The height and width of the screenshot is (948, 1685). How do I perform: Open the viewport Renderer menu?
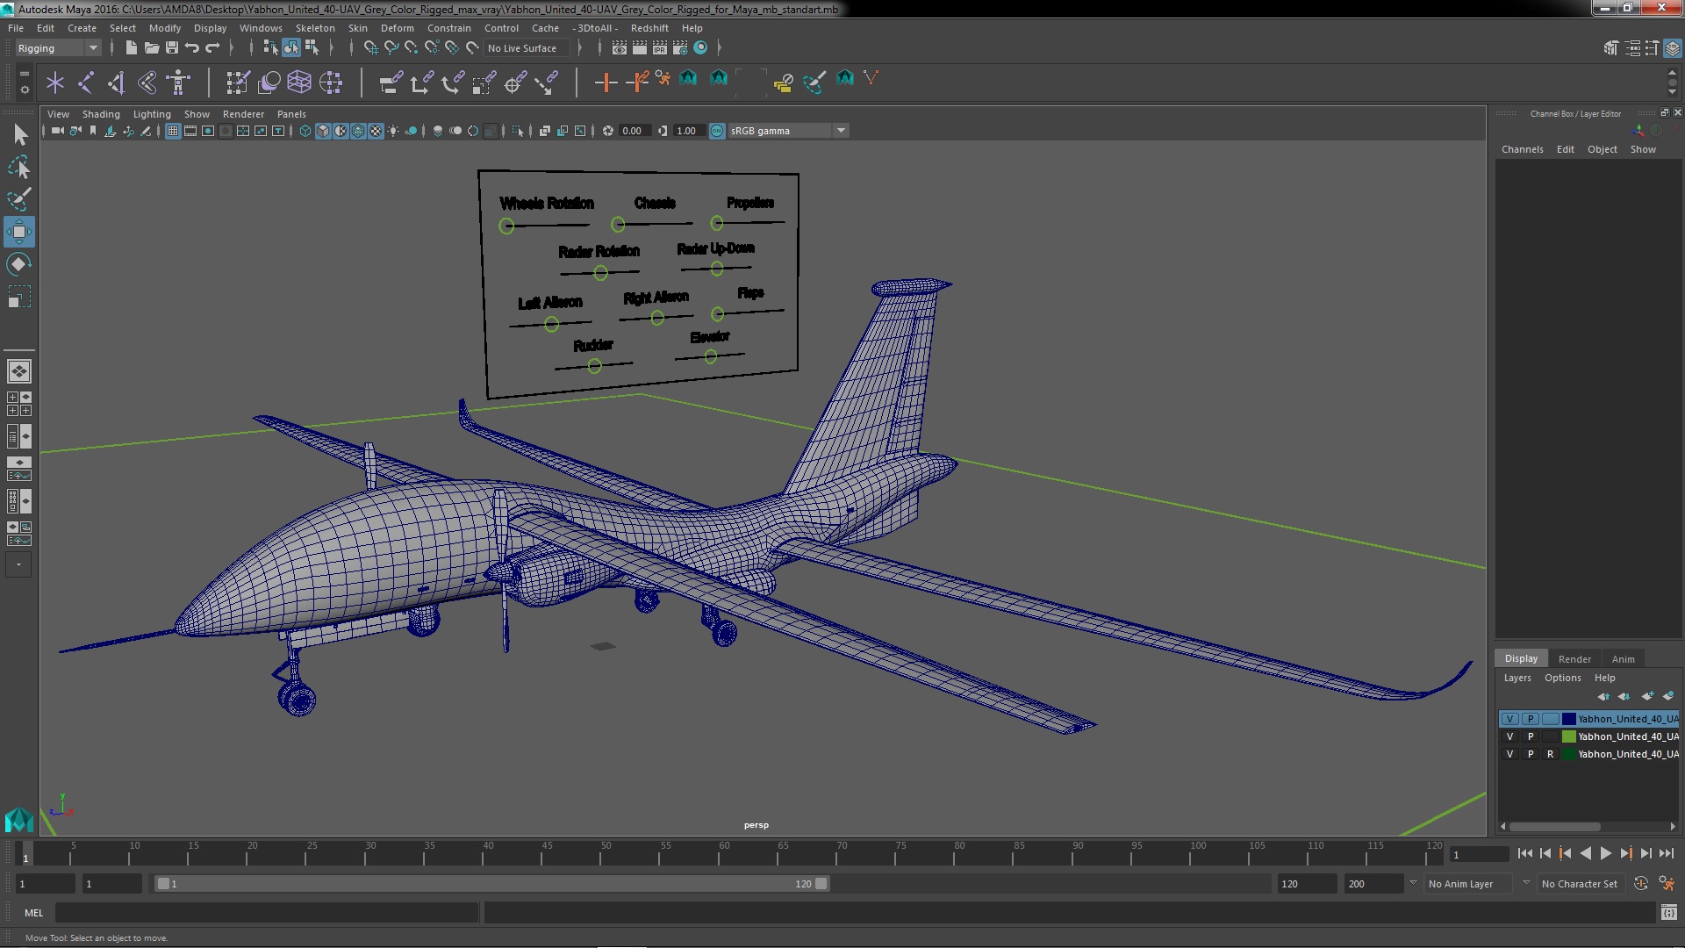pos(243,114)
